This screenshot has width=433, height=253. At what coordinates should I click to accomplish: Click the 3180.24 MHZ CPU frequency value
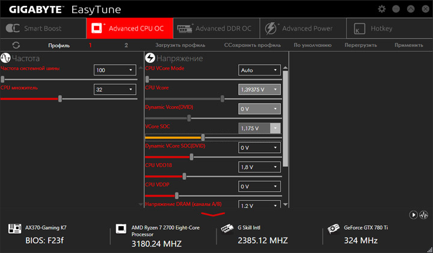(156, 244)
